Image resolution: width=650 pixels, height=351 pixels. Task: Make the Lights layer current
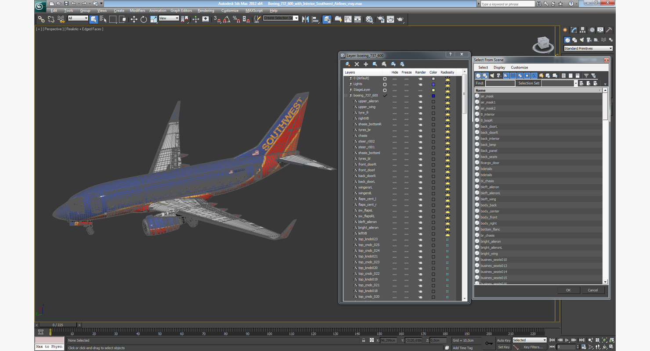[385, 84]
